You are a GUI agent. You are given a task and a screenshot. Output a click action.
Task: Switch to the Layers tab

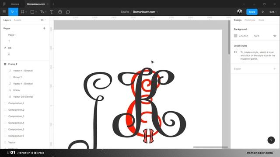click(7, 20)
